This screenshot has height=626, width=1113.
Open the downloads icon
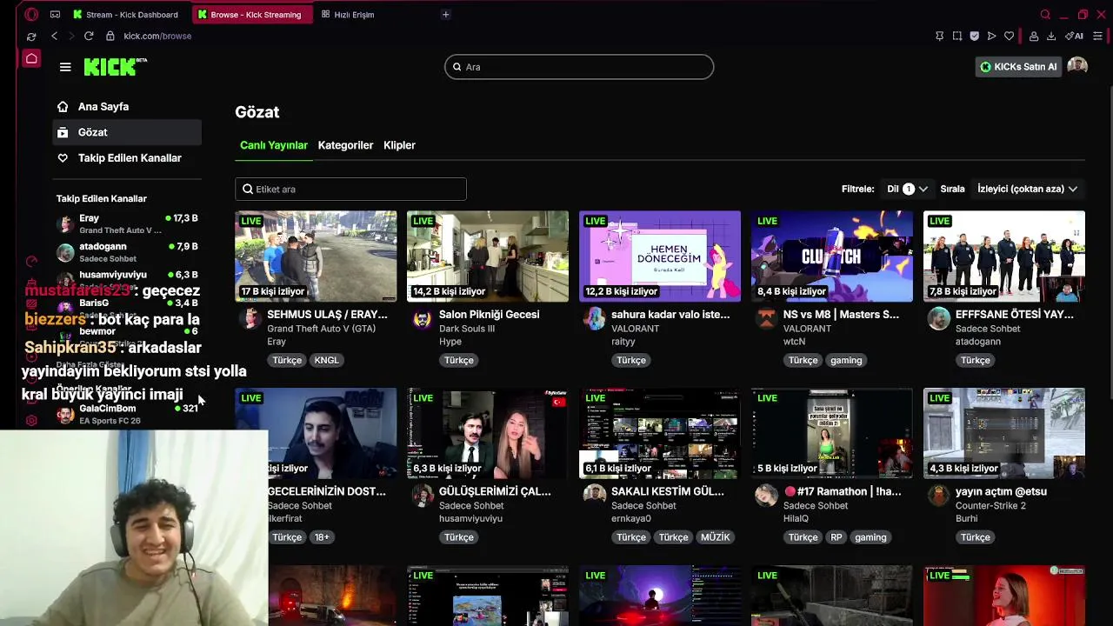pos(1051,36)
